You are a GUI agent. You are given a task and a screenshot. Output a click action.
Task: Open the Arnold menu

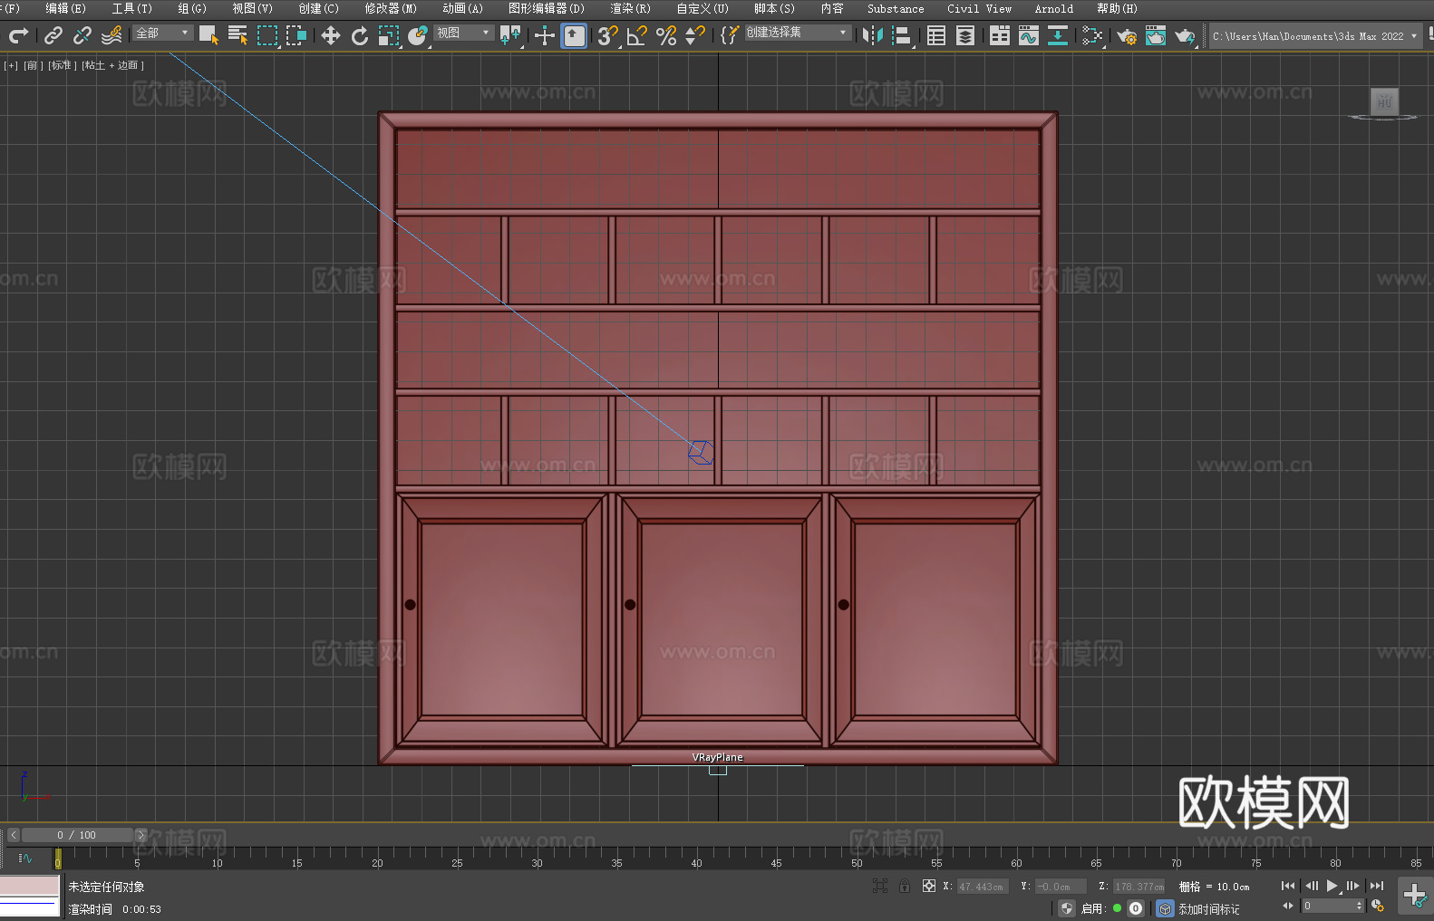click(x=1054, y=8)
